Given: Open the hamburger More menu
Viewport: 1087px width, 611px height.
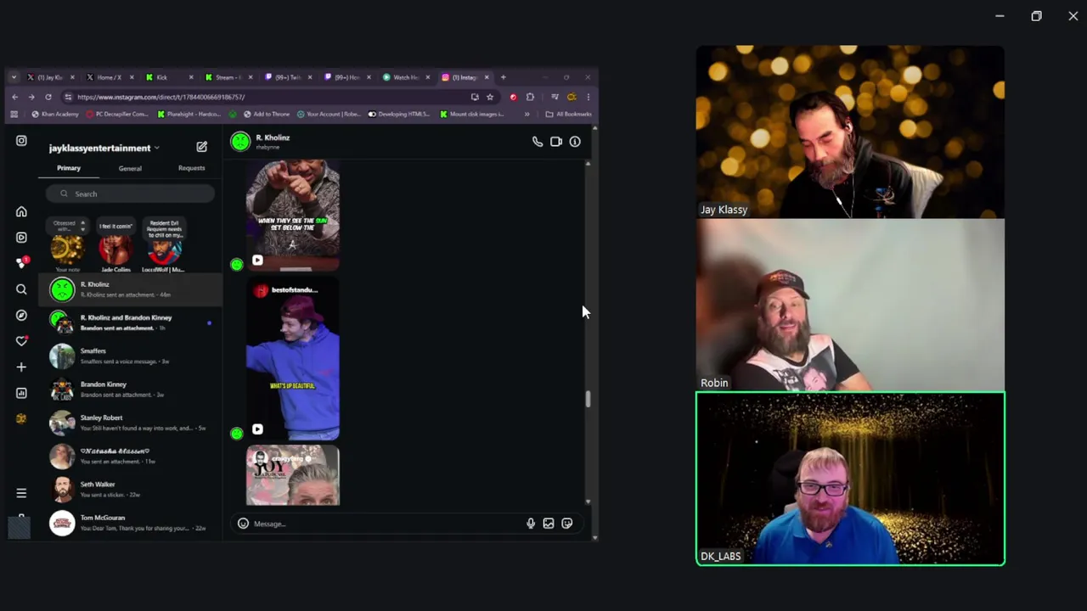Looking at the screenshot, I should (21, 493).
